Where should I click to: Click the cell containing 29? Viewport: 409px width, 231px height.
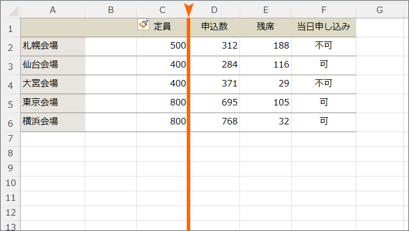266,85
